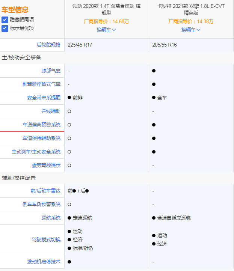Open 换辆车 dropdown for 领动 2020款

tap(106, 30)
